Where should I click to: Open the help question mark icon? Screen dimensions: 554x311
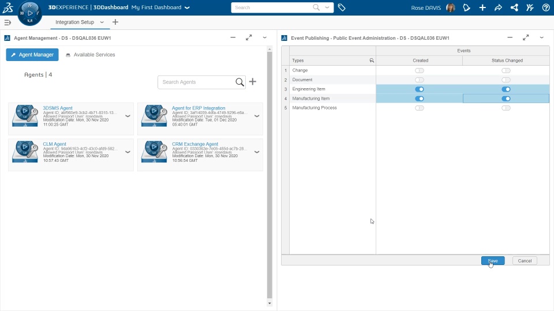click(x=546, y=7)
